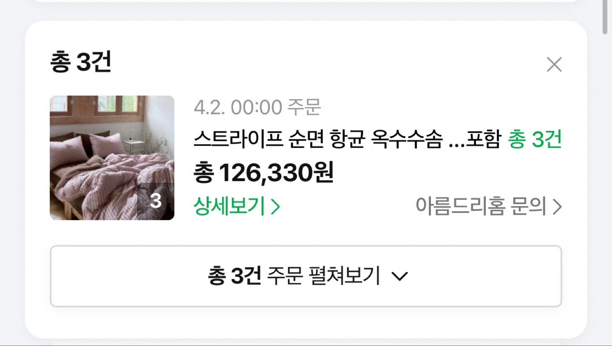The height and width of the screenshot is (346, 612).
Task: Click the green 총 3건 text after title
Action: 535,139
